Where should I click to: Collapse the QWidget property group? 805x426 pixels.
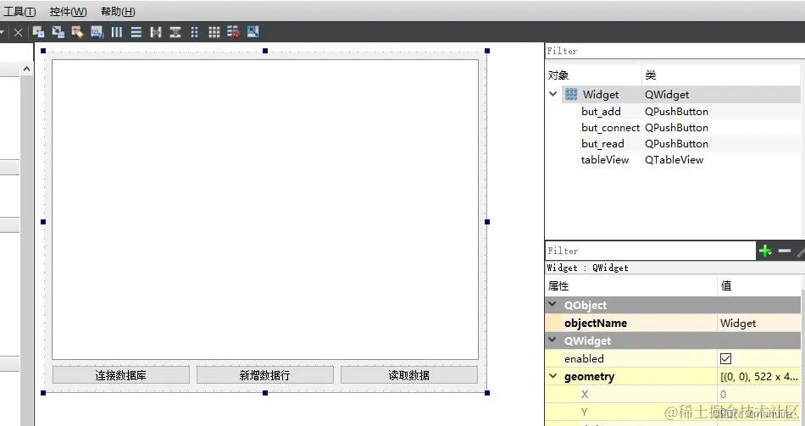[552, 340]
